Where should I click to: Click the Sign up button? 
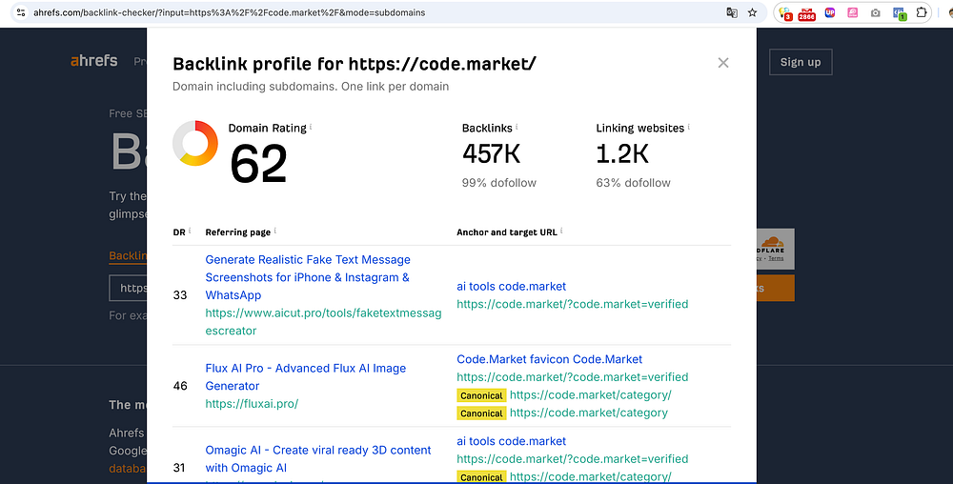(x=800, y=62)
